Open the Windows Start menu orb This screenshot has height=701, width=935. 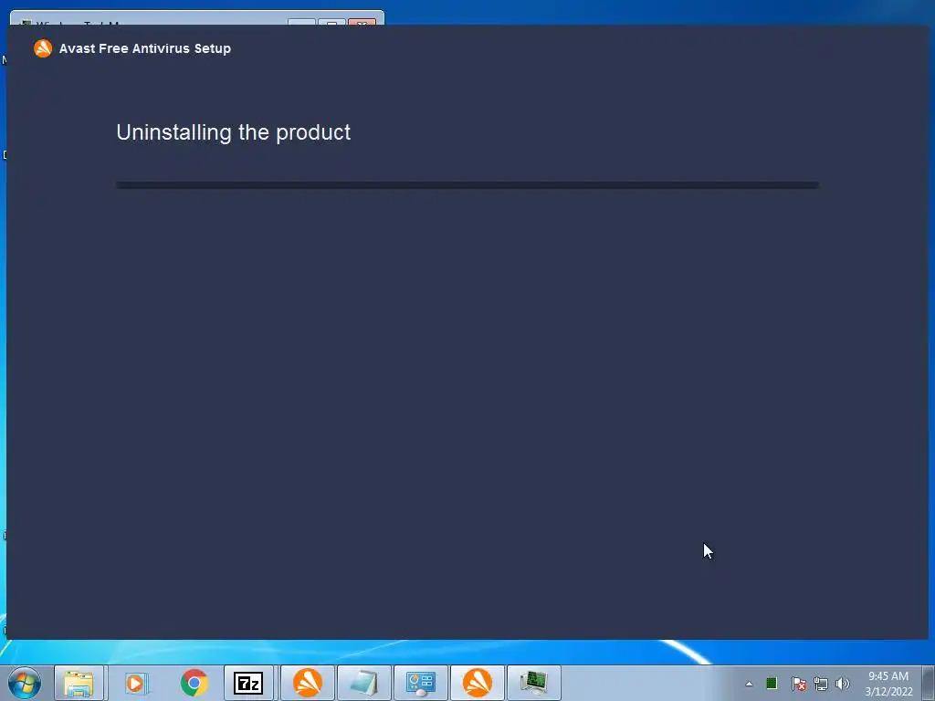coord(25,683)
